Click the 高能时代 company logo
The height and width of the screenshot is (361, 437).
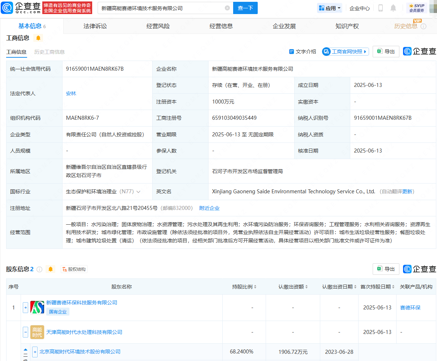(37, 332)
